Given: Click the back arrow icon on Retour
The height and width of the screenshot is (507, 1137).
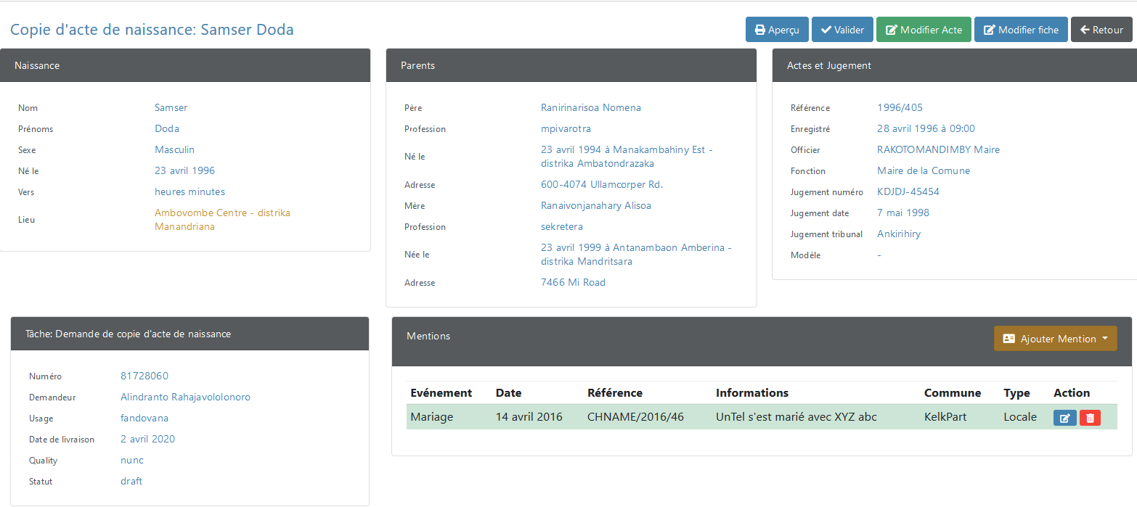Looking at the screenshot, I should pyautogui.click(x=1085, y=30).
